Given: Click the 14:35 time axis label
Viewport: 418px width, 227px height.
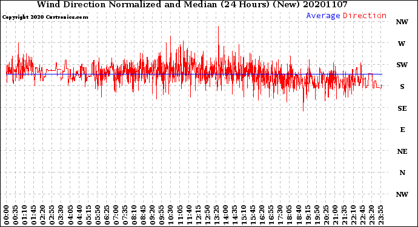Looking at the screenshot, I should tap(234, 215).
